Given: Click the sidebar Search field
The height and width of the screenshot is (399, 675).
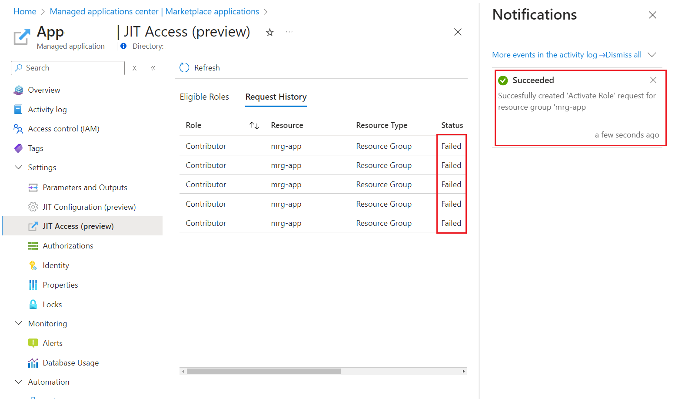Looking at the screenshot, I should point(68,68).
